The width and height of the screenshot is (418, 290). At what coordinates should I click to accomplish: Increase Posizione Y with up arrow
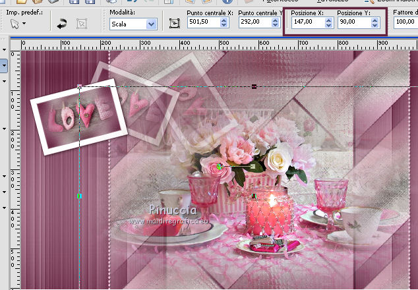375,20
